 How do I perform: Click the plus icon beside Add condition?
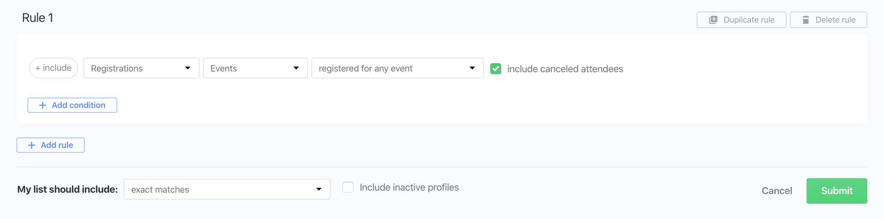(x=42, y=105)
